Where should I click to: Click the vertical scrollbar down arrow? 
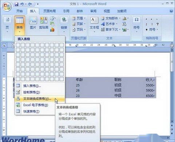pyautogui.click(x=172, y=121)
